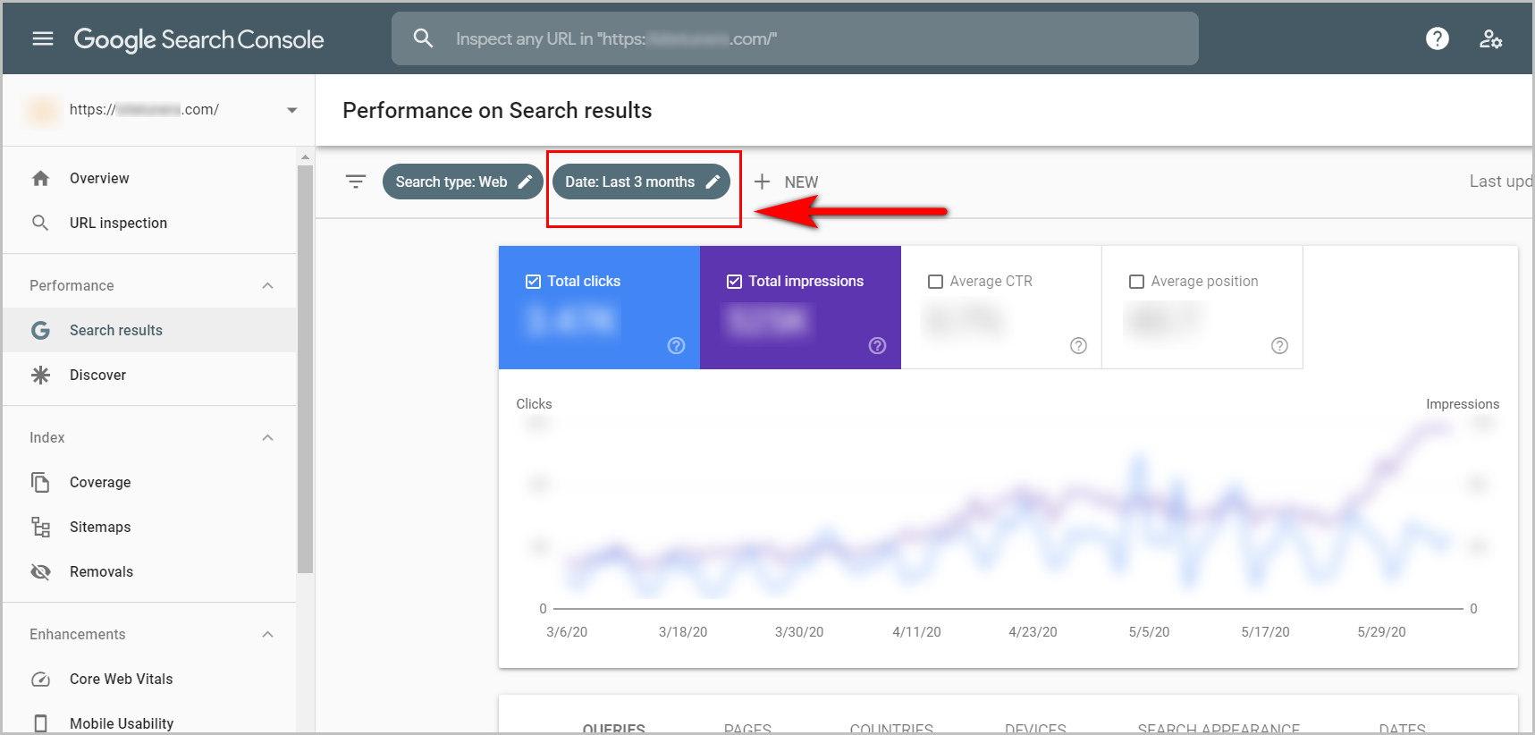Click the search magnifier icon in URL bar
Viewport: 1535px width, 735px height.
pos(423,38)
